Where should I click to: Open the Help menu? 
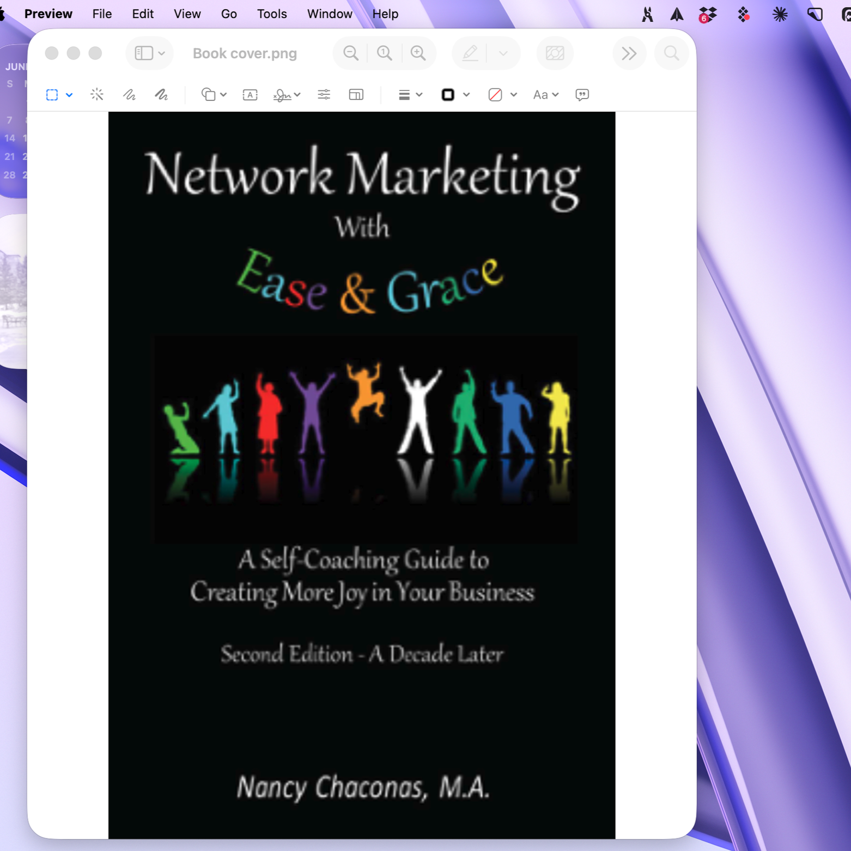pyautogui.click(x=385, y=14)
